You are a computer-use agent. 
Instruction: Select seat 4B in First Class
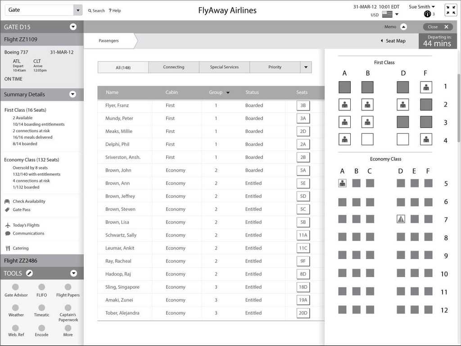(367, 139)
